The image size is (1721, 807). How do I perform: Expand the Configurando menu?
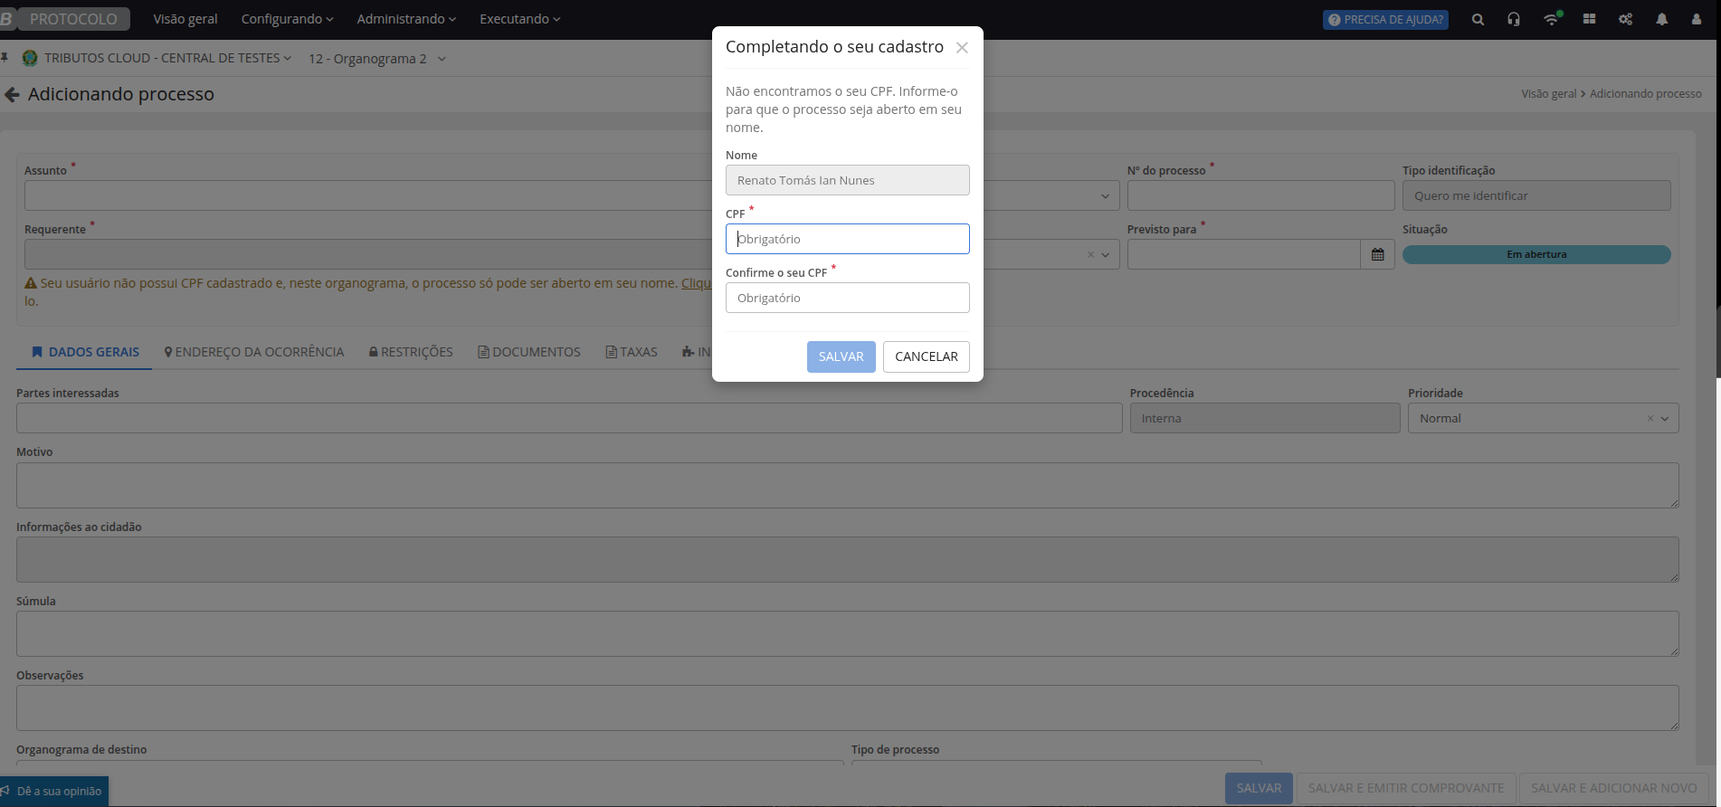pos(287,19)
